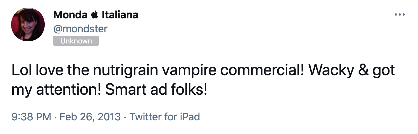Open the three-dot More options menu

coord(400,15)
